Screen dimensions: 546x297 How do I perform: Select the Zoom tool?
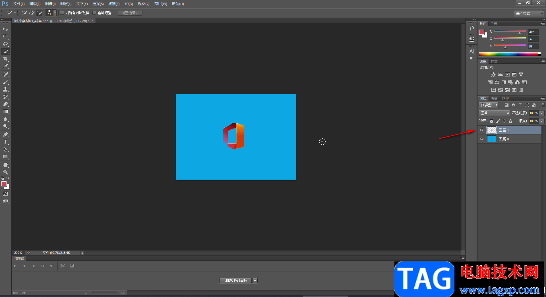pos(5,172)
